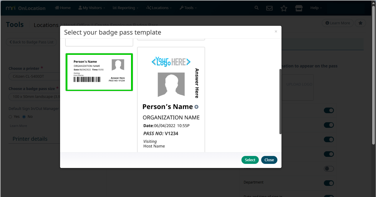Expand the My Visitors dropdown menu
The width and height of the screenshot is (376, 197).
(92, 8)
